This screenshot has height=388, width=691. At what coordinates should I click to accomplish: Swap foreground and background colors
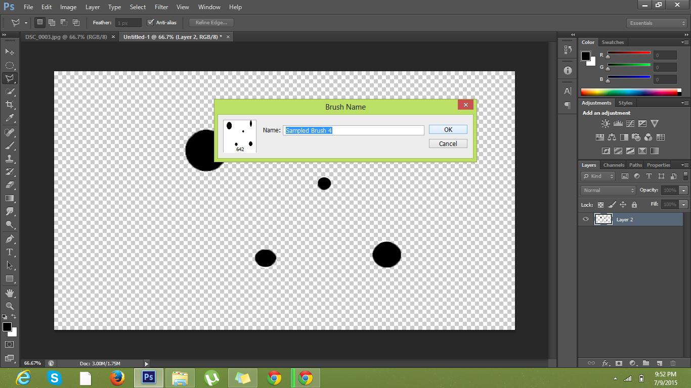(x=14, y=316)
